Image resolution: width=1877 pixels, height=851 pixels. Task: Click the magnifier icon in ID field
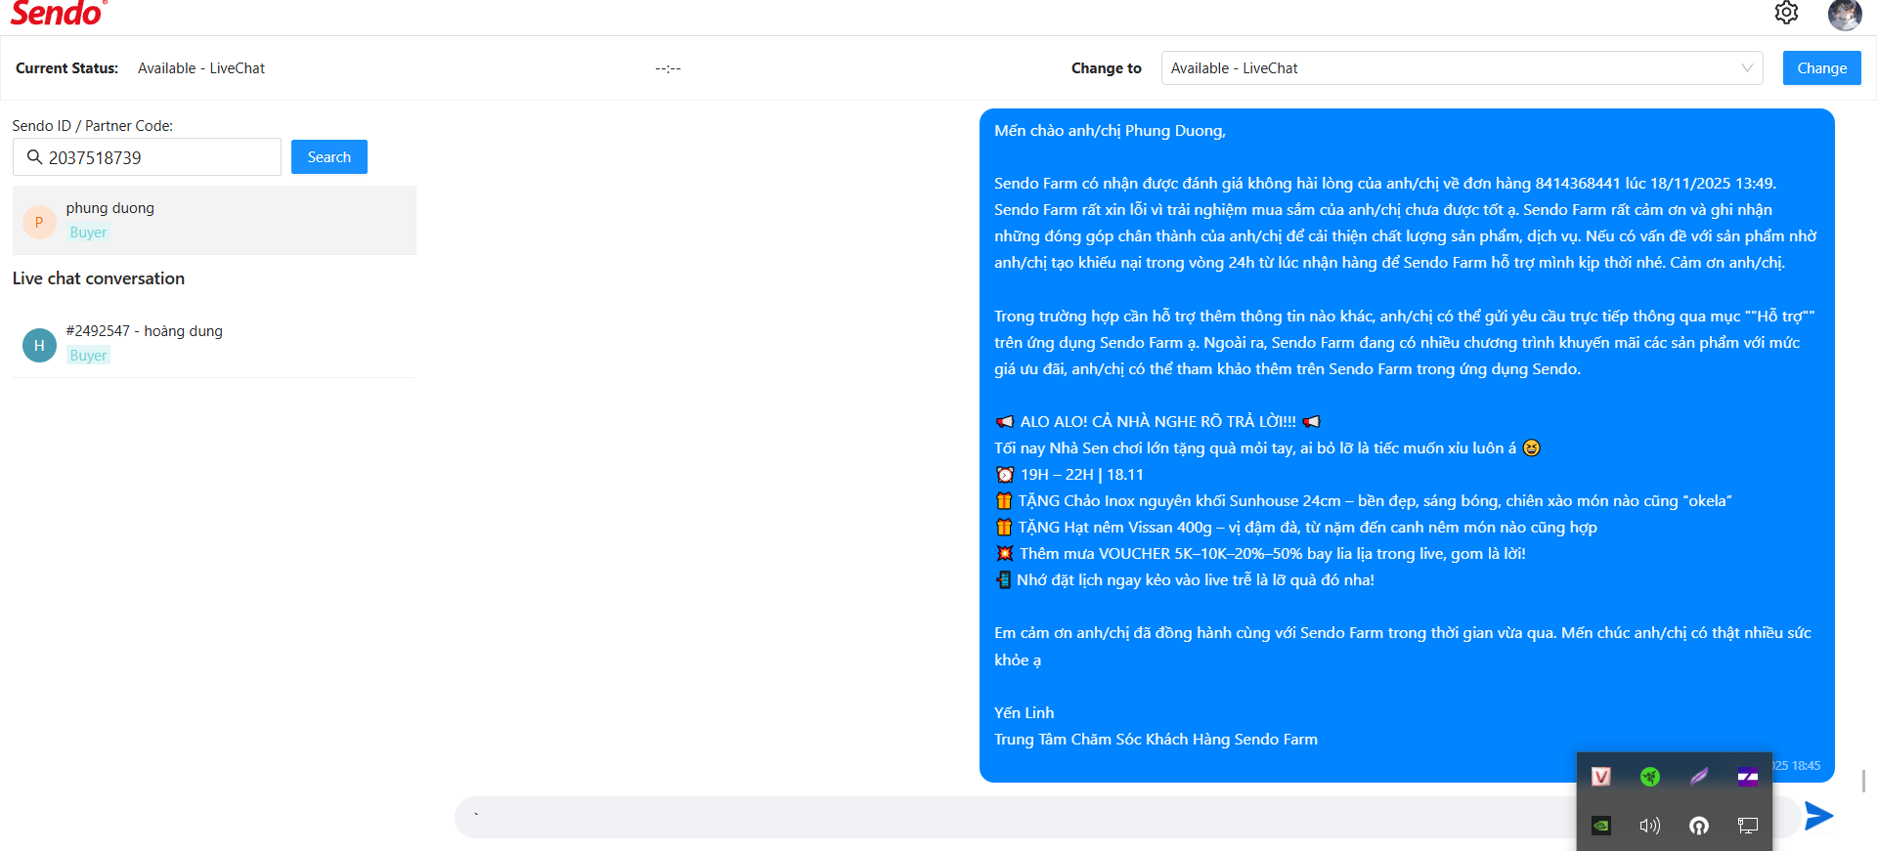point(34,157)
